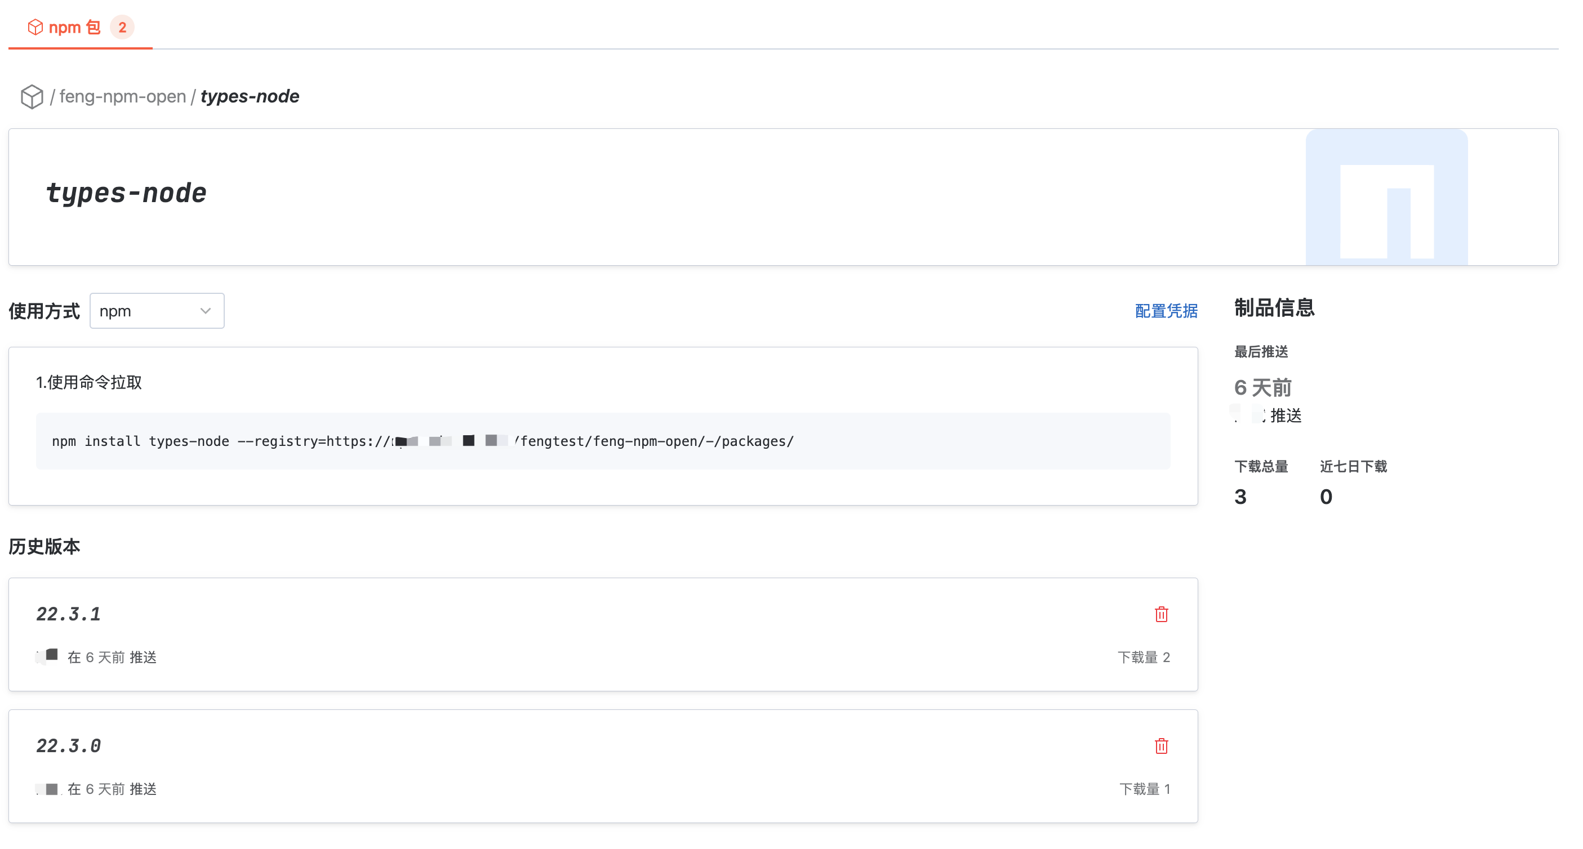Navigate to feng-npm-open breadcrumb link
Viewport: 1583px width, 849px height.
point(122,96)
